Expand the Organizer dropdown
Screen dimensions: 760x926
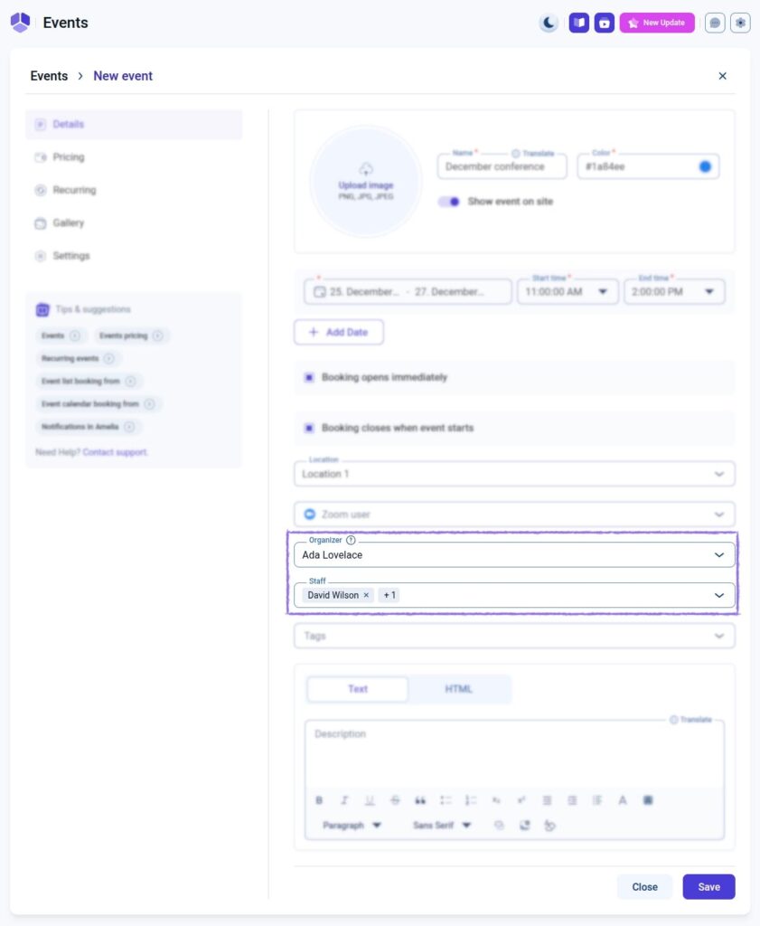(719, 555)
